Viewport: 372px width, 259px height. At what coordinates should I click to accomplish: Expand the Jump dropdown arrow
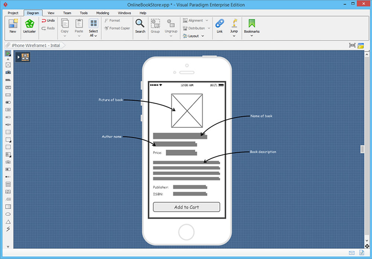coord(234,36)
